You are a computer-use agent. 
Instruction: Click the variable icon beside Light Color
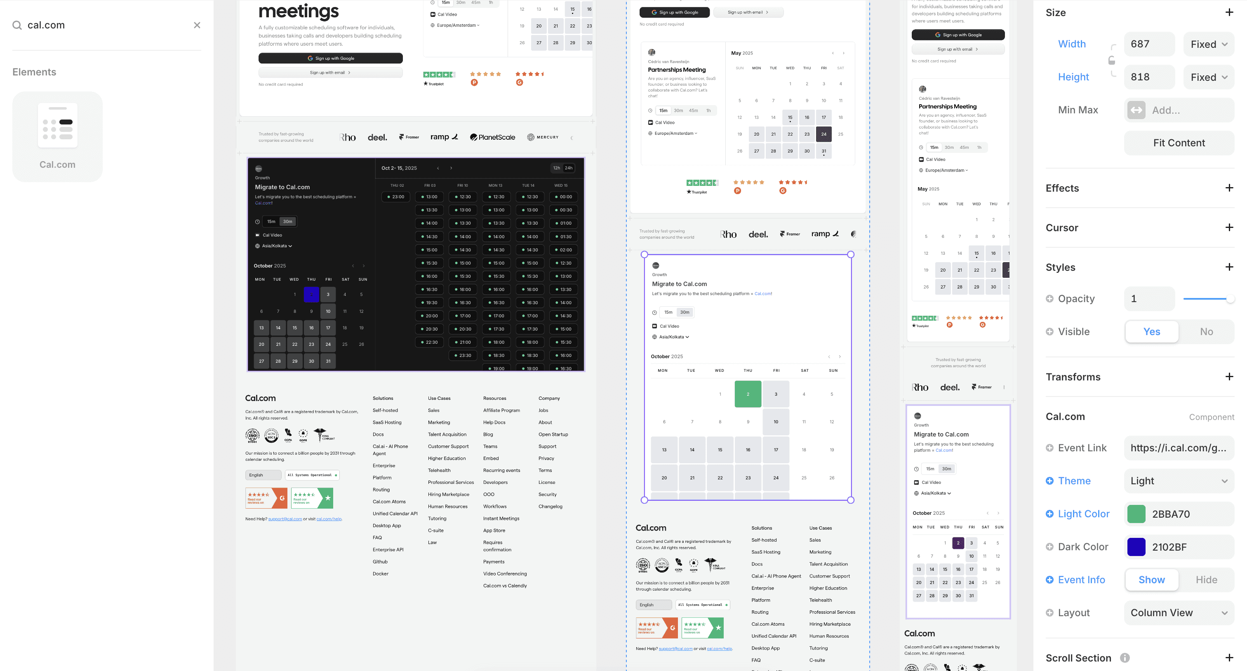(x=1049, y=514)
